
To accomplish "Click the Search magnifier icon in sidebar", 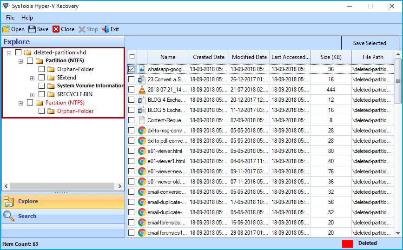I will click(9, 216).
